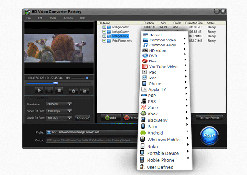The width and height of the screenshot is (247, 175).
Task: Click the iPad device icon
Action: click(x=144, y=72)
